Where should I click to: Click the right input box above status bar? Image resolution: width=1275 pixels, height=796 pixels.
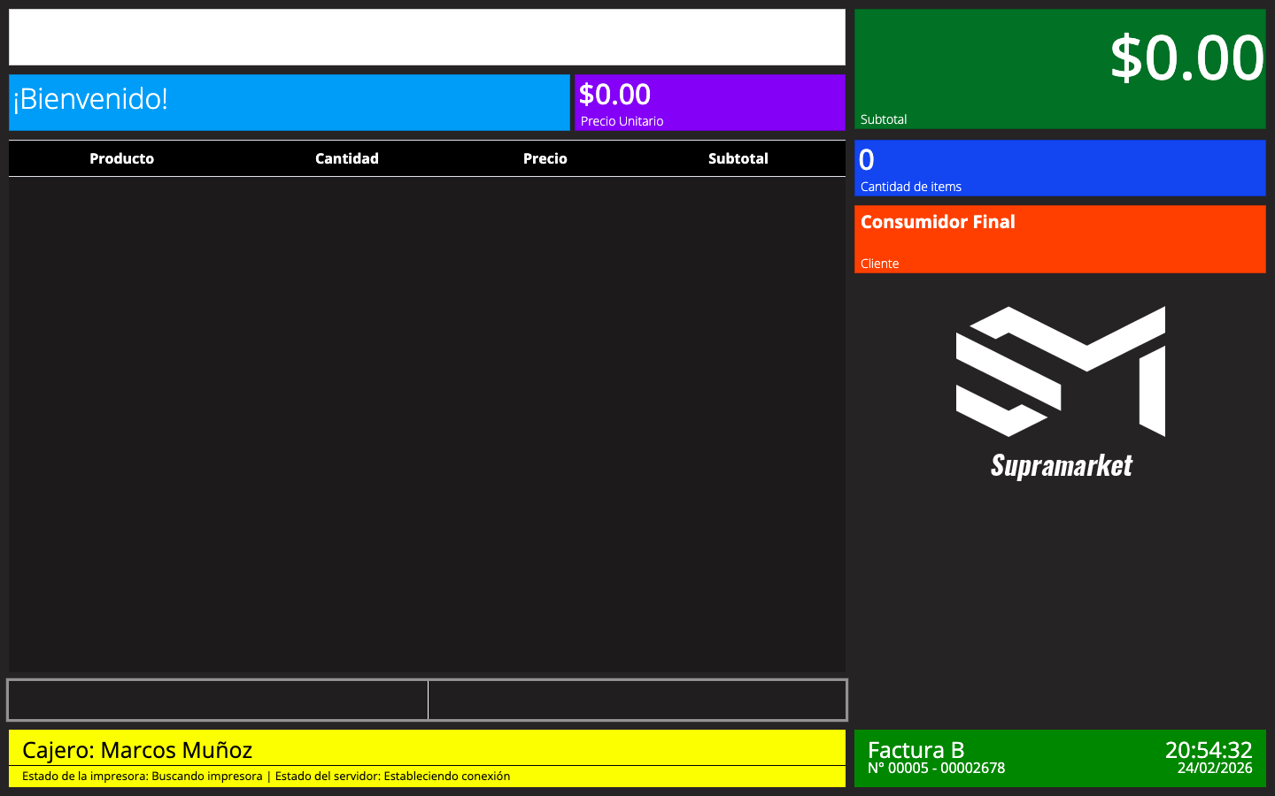pyautogui.click(x=637, y=700)
